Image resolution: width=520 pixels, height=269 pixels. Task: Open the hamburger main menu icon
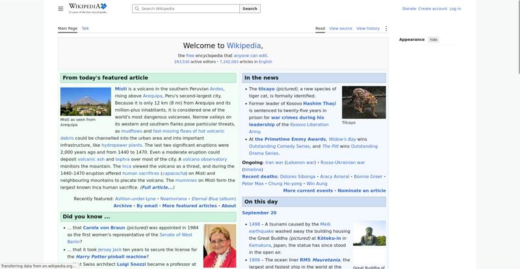coord(60,8)
